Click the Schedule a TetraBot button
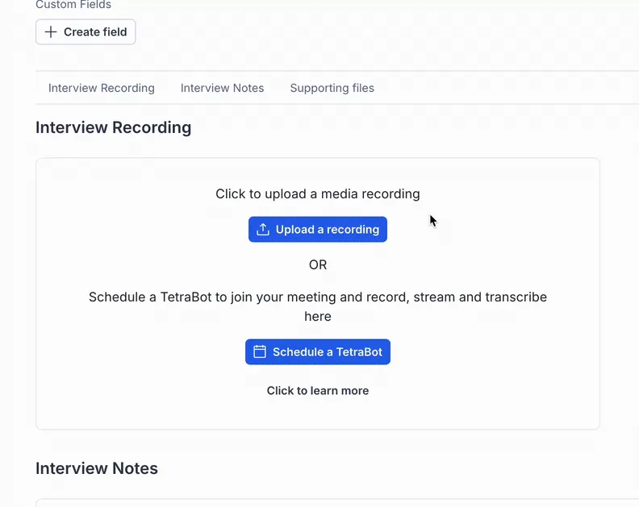This screenshot has height=507, width=639. [x=318, y=352]
